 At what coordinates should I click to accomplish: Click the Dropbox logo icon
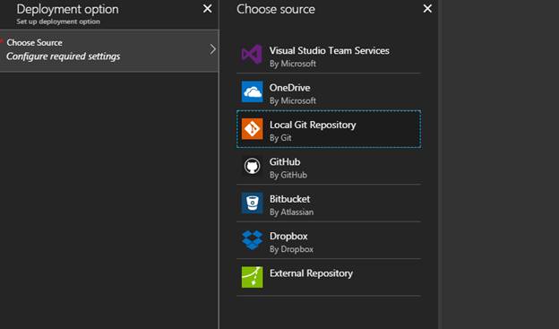tap(252, 240)
